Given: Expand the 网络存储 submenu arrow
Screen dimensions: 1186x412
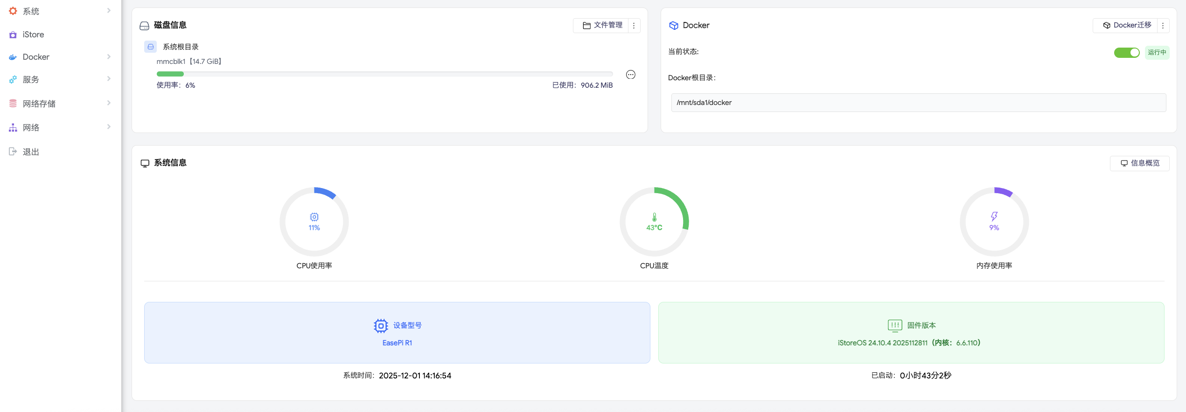Looking at the screenshot, I should pyautogui.click(x=109, y=103).
